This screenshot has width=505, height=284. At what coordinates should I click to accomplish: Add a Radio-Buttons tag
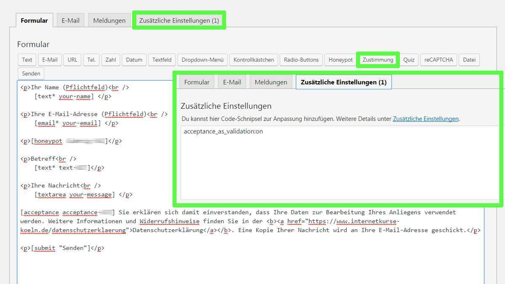[x=301, y=60]
